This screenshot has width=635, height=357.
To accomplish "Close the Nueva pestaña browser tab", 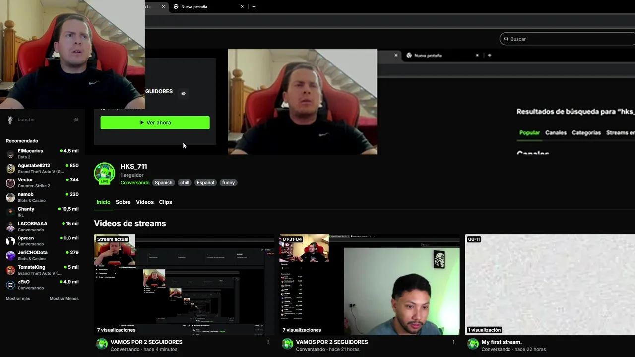I will pos(242,6).
